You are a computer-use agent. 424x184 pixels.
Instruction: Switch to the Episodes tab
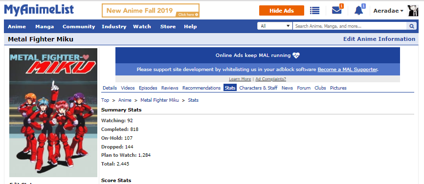[x=148, y=88]
